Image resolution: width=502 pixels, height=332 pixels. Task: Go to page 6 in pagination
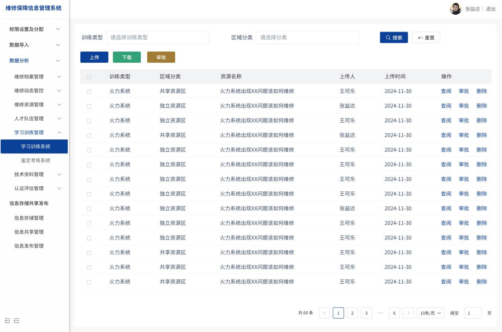[x=394, y=313]
